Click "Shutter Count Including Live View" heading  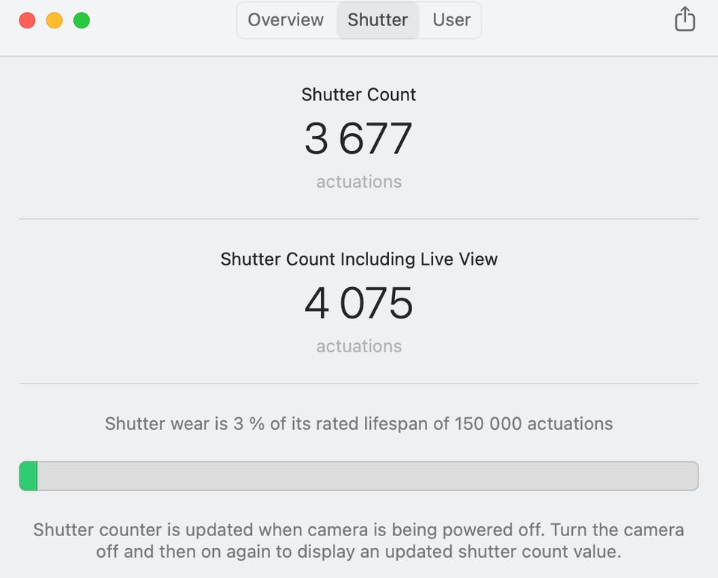[359, 259]
